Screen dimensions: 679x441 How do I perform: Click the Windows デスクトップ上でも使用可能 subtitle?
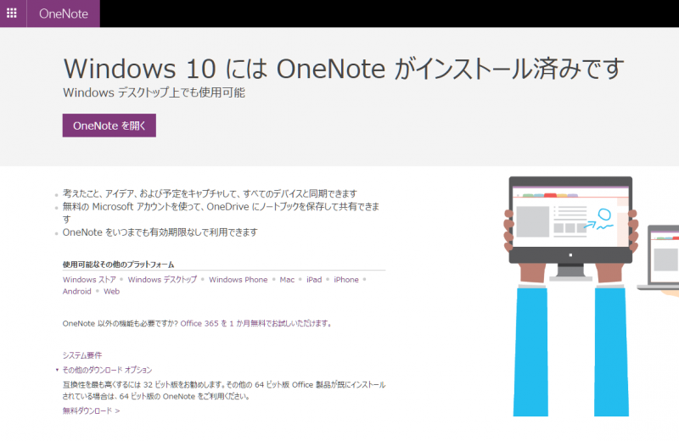(154, 92)
